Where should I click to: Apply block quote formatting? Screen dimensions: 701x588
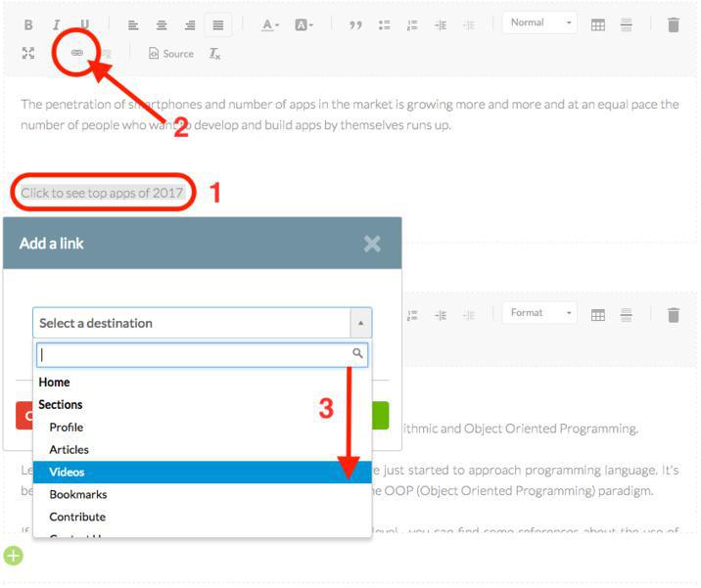click(x=355, y=25)
